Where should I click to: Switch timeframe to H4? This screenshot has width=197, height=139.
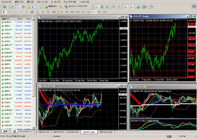tap(88, 12)
